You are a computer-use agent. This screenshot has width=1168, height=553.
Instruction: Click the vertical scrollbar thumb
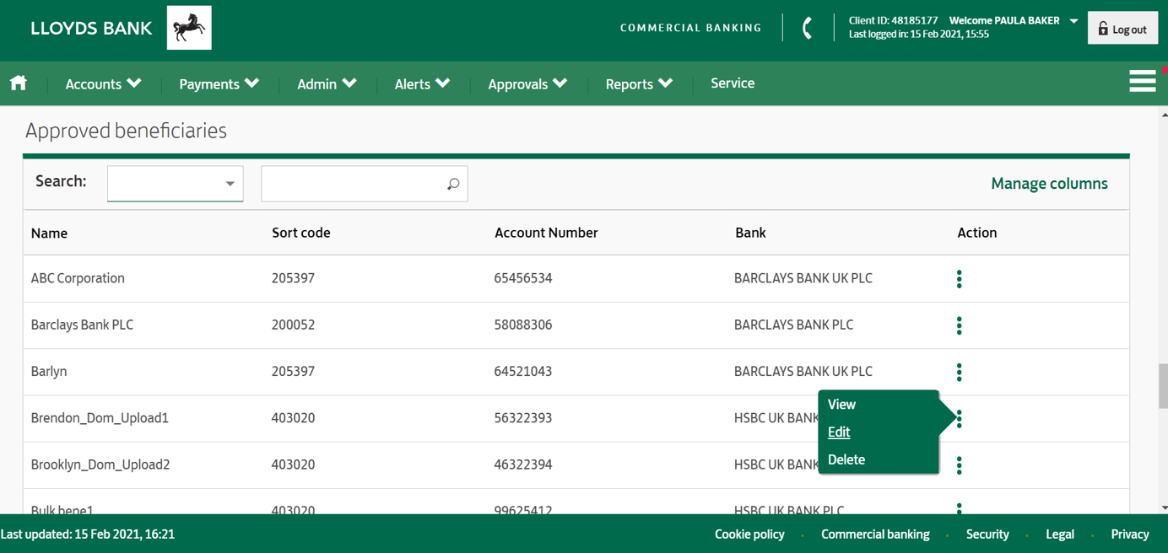(1163, 386)
